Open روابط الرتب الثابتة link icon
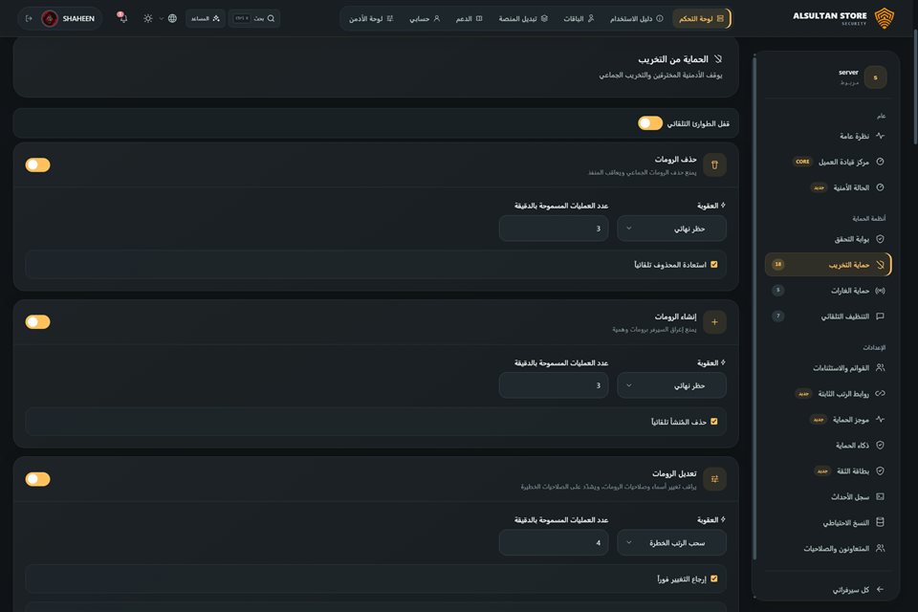918x612 pixels. pyautogui.click(x=880, y=394)
